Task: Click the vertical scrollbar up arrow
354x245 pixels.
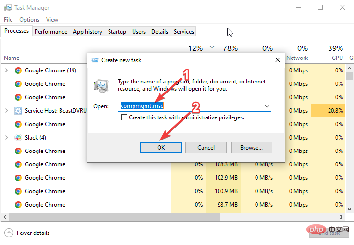Action: click(350, 68)
